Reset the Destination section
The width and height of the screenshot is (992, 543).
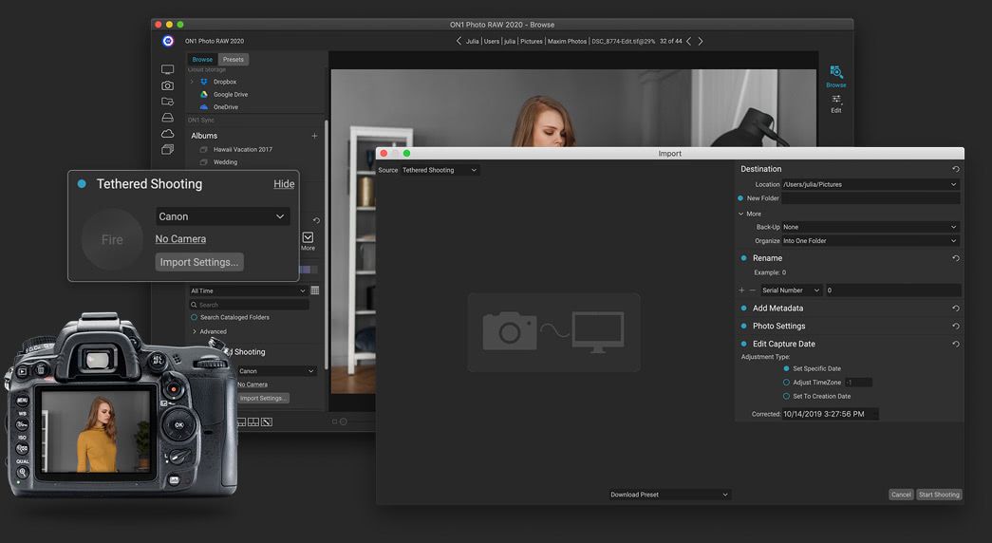pos(955,169)
